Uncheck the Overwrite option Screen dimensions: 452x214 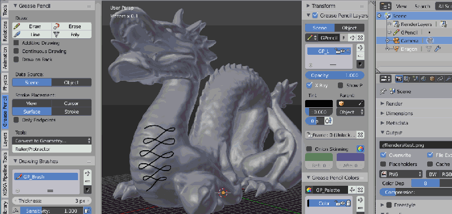[383, 155]
